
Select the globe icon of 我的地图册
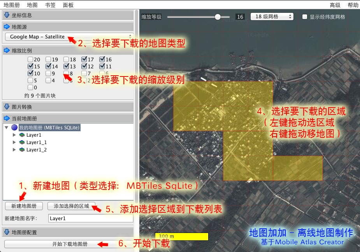pyautogui.click(x=14, y=127)
